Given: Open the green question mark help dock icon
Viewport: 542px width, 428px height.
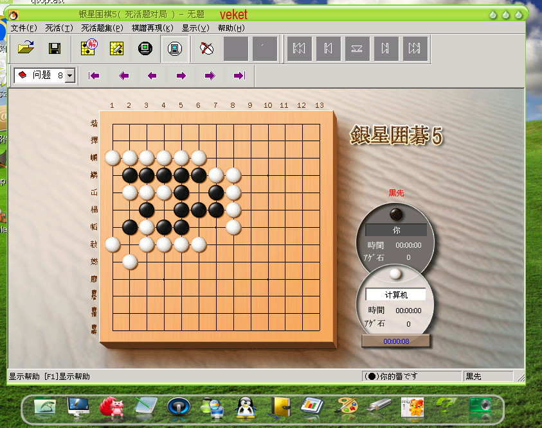Looking at the screenshot, I should 446,406.
